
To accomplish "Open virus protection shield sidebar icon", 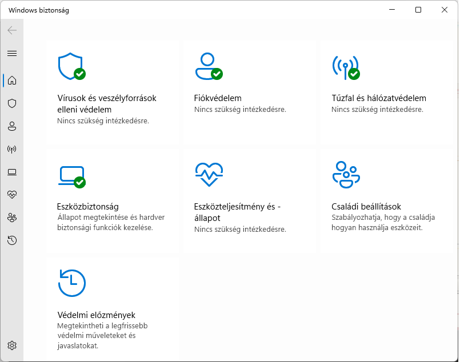I will tap(12, 103).
